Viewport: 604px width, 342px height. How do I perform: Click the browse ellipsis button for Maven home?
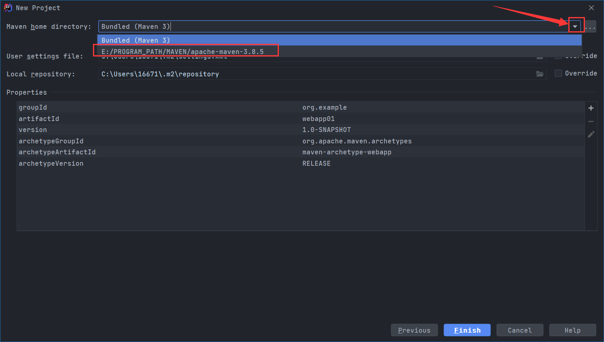tap(590, 26)
